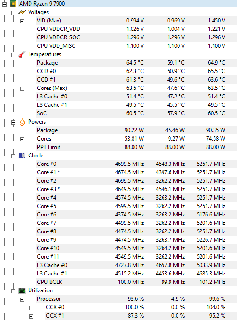This screenshot has height=320, width=237.
Task: Select the Core #10 clock row
Action: point(136,248)
